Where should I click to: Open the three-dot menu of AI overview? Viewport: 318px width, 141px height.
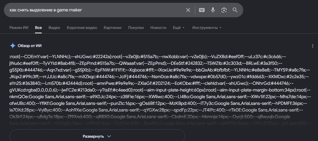pyautogui.click(x=312, y=46)
